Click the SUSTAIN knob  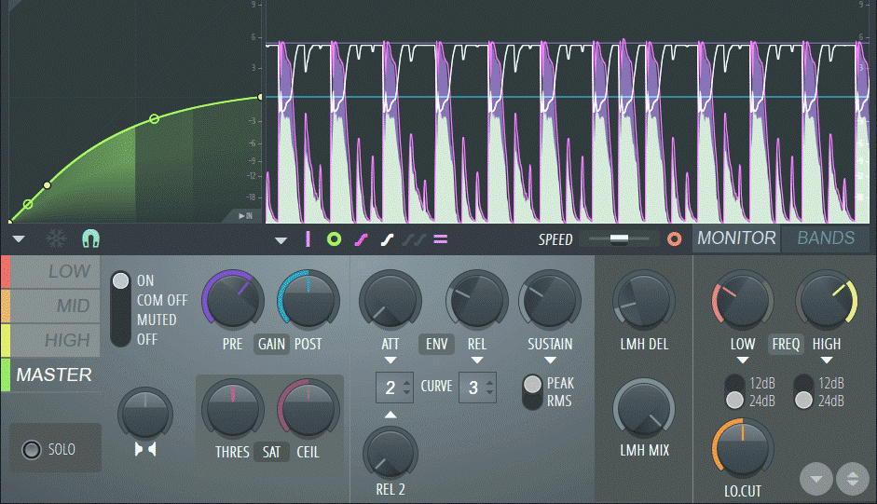(550, 300)
